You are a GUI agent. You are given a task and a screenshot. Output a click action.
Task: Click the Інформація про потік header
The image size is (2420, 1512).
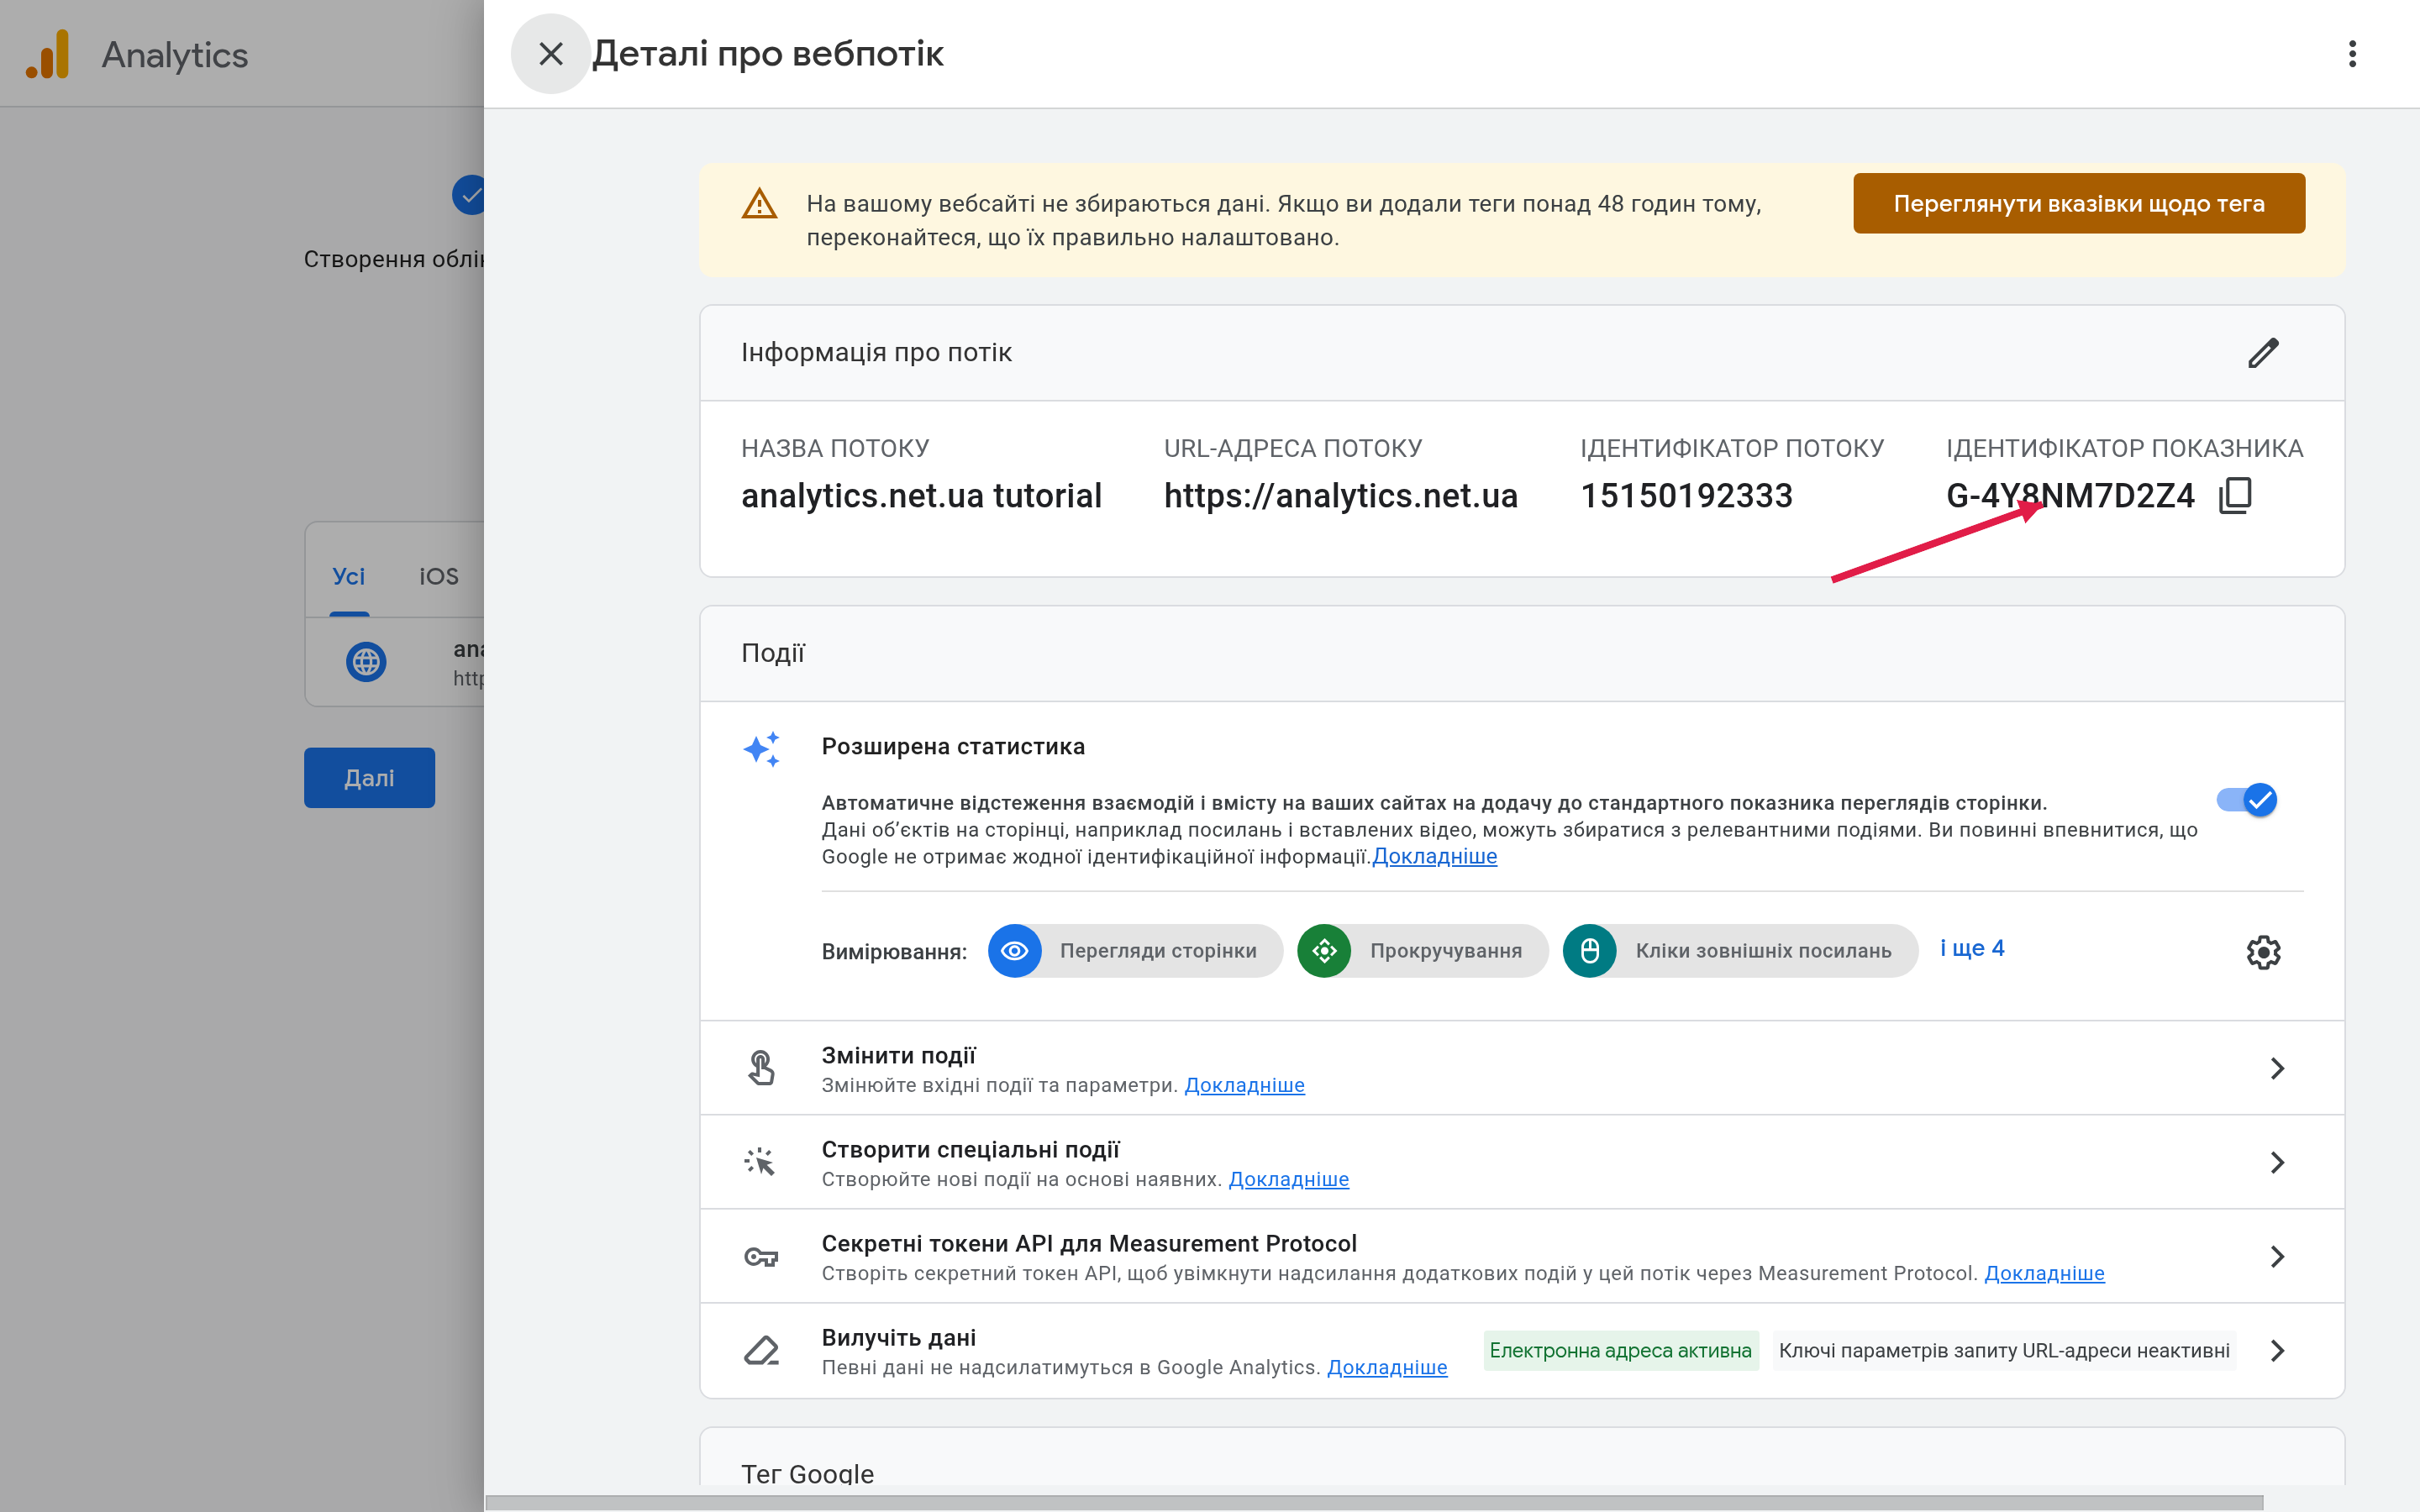(876, 353)
